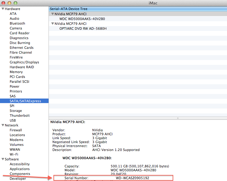Click the serial number WD-WCASZ0905192
The width and height of the screenshot is (227, 181).
pos(132,178)
